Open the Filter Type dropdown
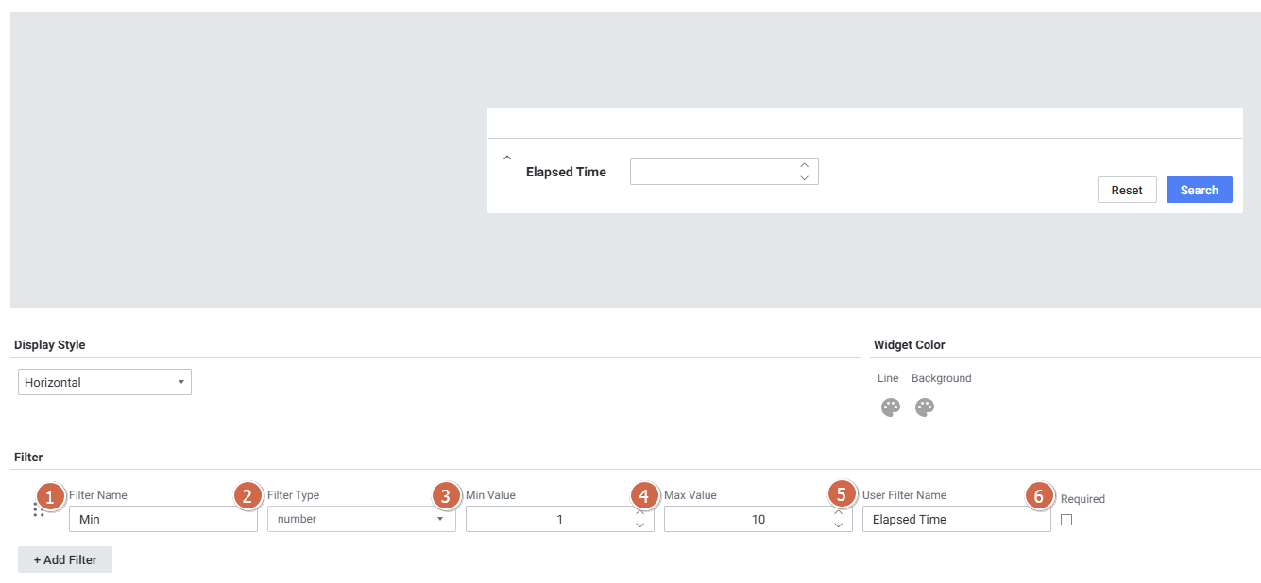The image size is (1261, 583). (x=361, y=519)
